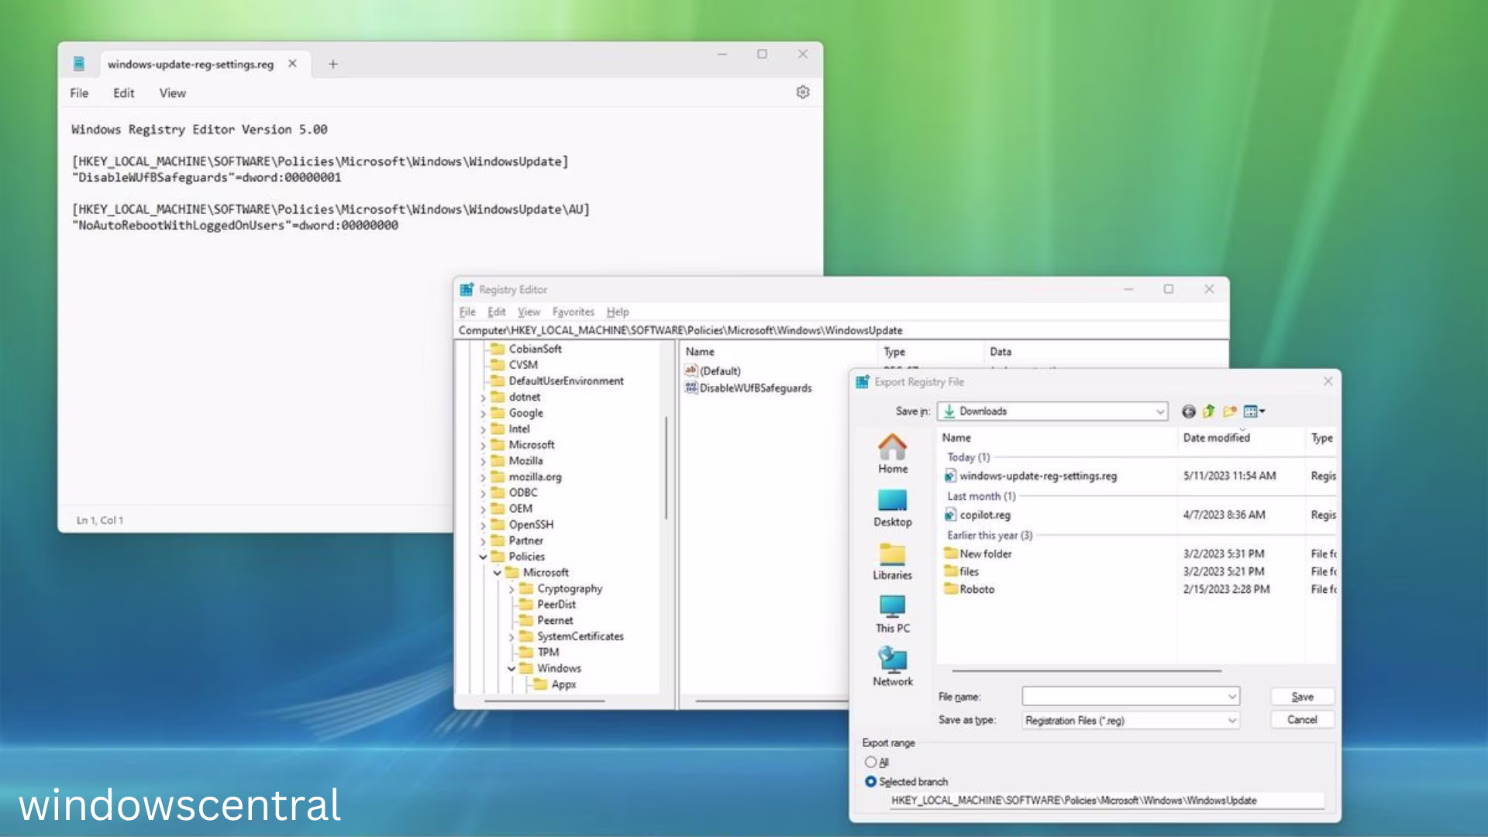
Task: Click the Registry Editor title bar icon
Action: click(x=467, y=289)
